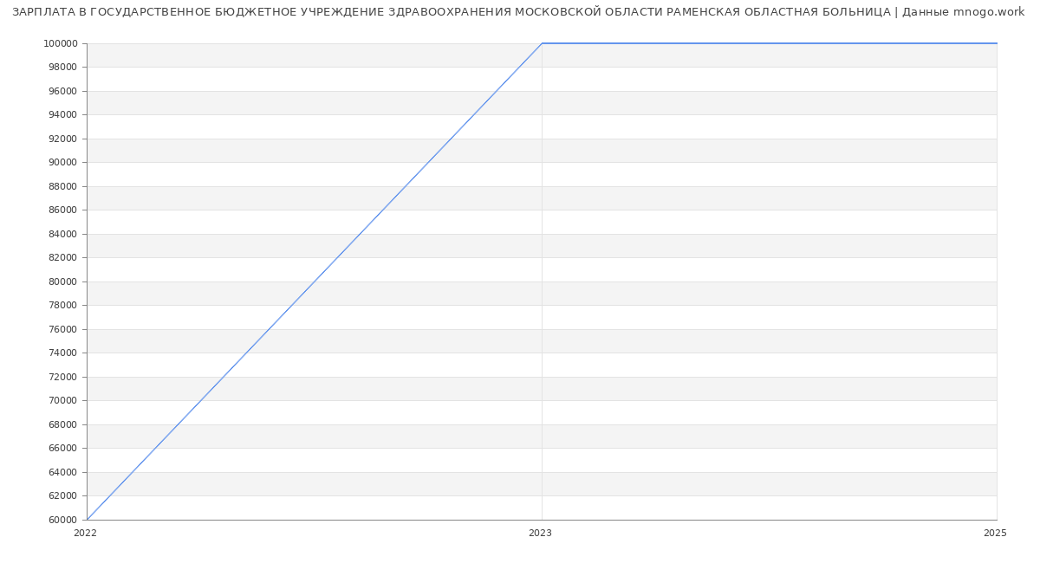The image size is (1040, 563).
Task: Pick the 94000 y-axis label
Action: point(62,115)
